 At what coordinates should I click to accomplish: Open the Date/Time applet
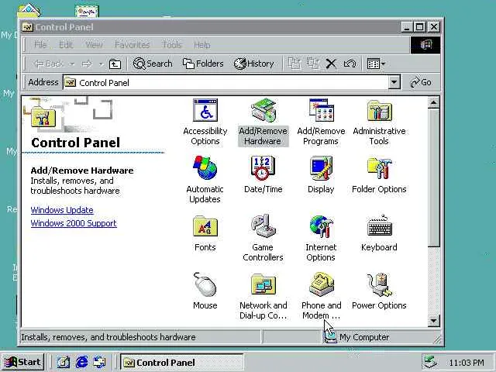click(263, 174)
